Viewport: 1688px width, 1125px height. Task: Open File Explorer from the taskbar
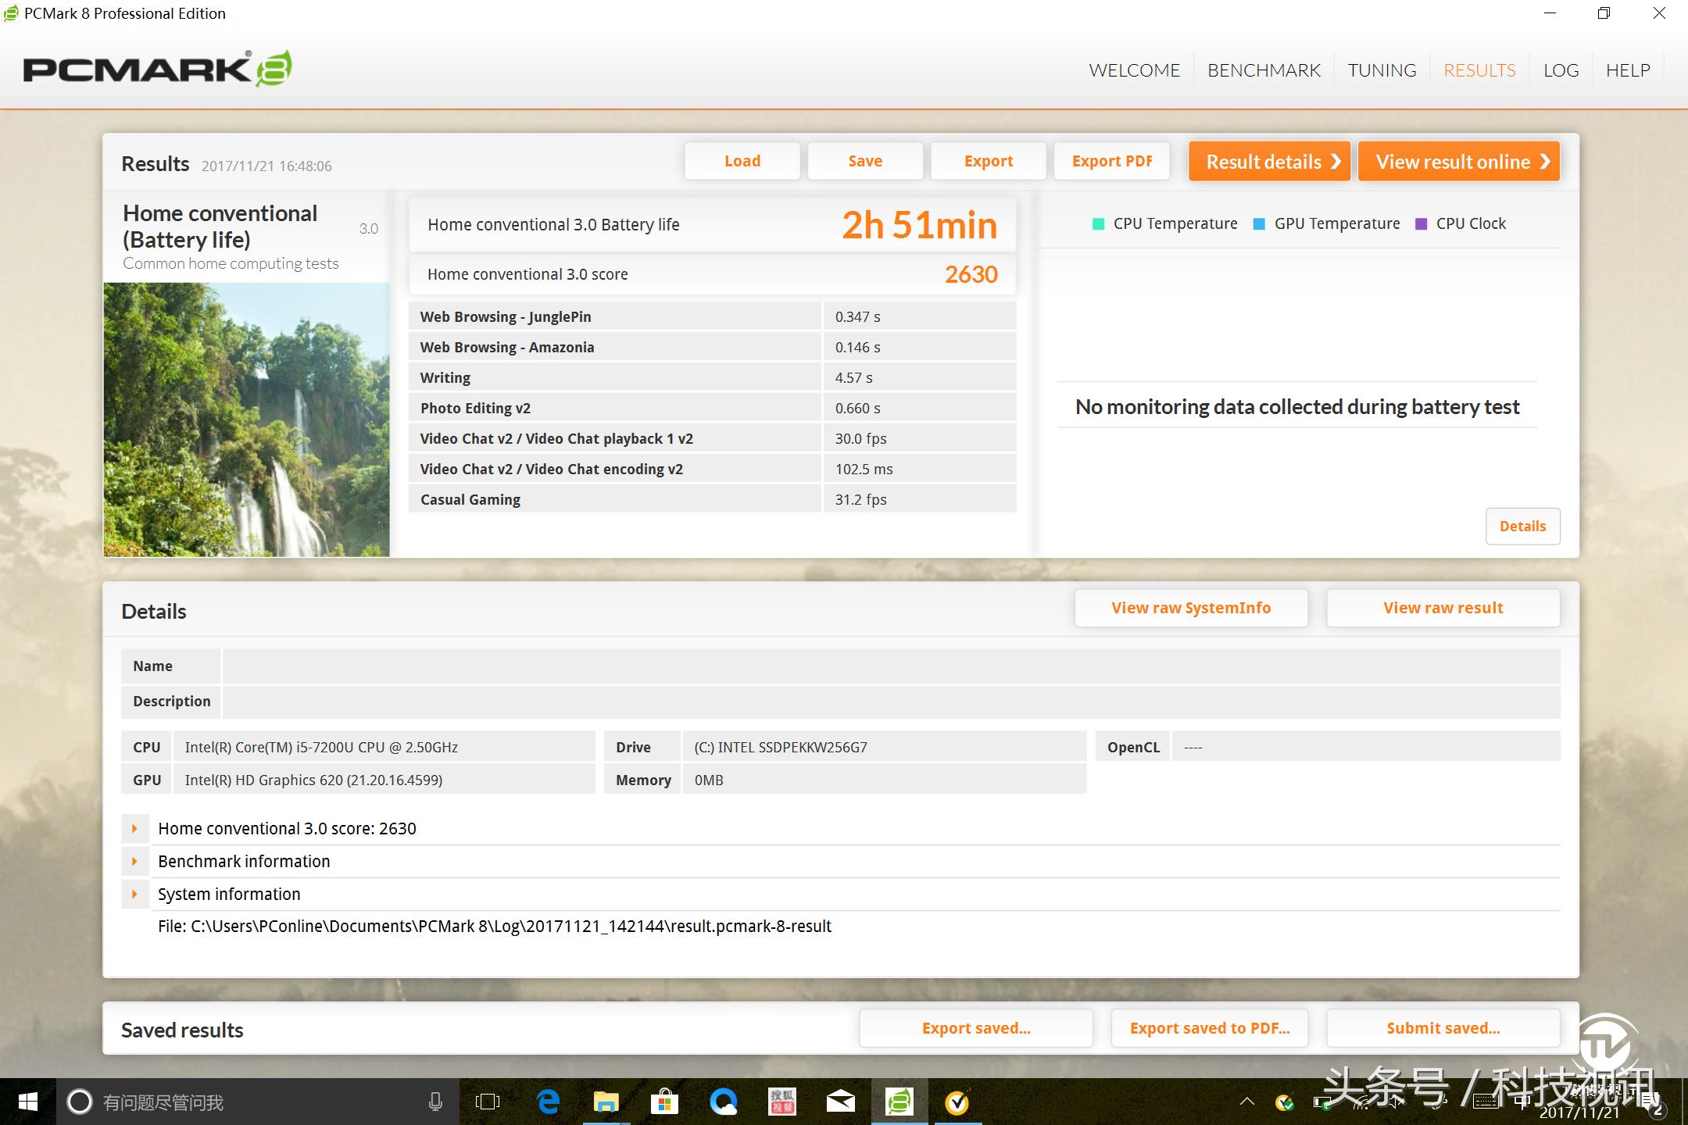pos(606,1102)
